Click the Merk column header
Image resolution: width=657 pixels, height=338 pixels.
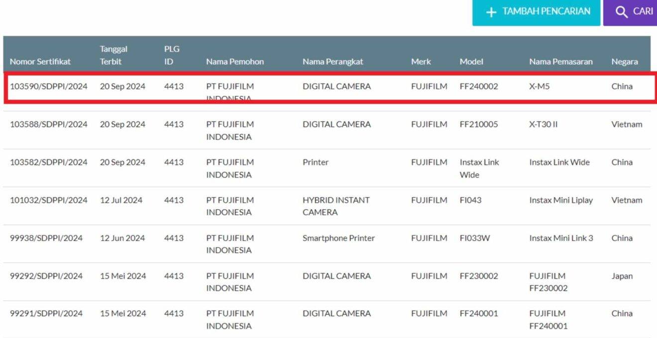(x=421, y=62)
